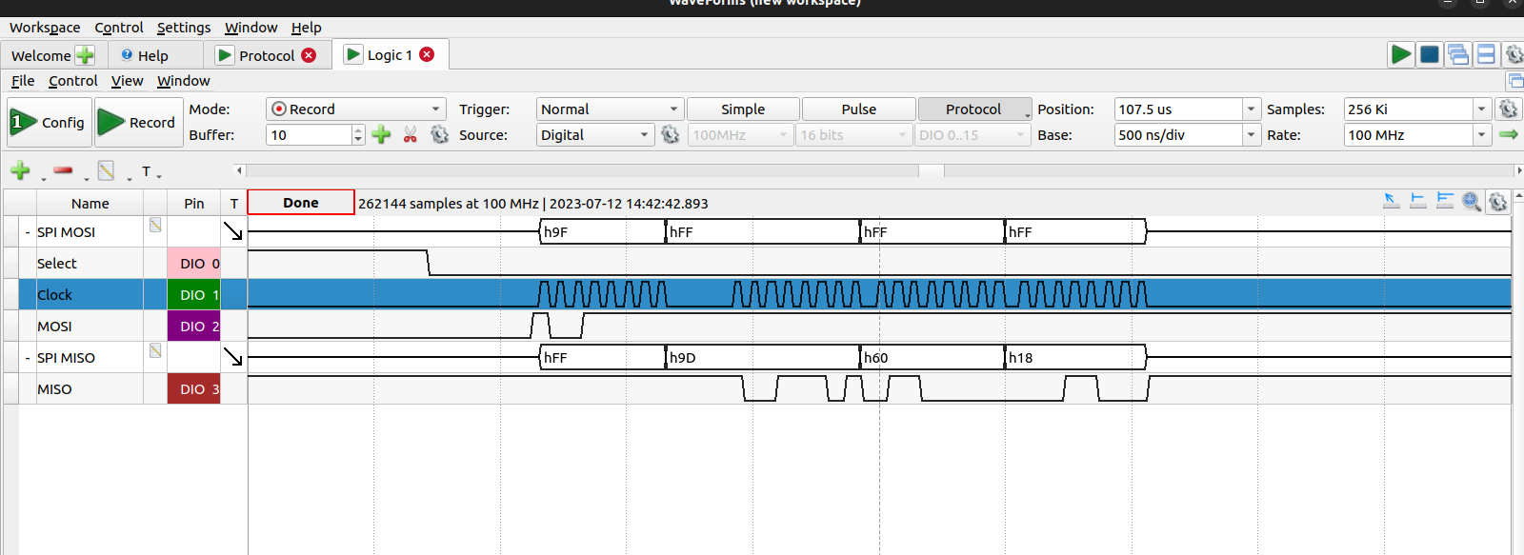Click the pink DIO 0 pin swatch

click(194, 263)
